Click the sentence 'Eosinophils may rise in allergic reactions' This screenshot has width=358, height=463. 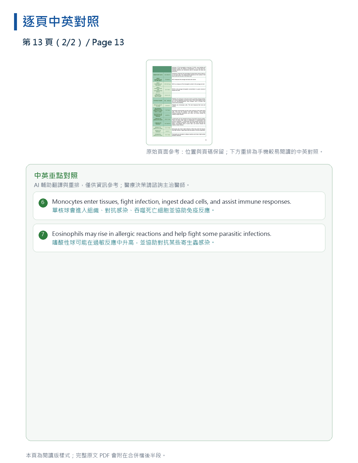point(162,234)
